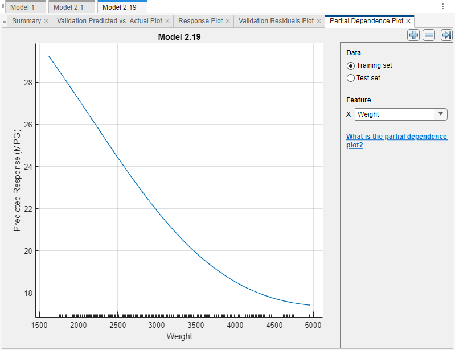This screenshot has width=455, height=350.
Task: Click the zoom out minus icon
Action: [429, 35]
